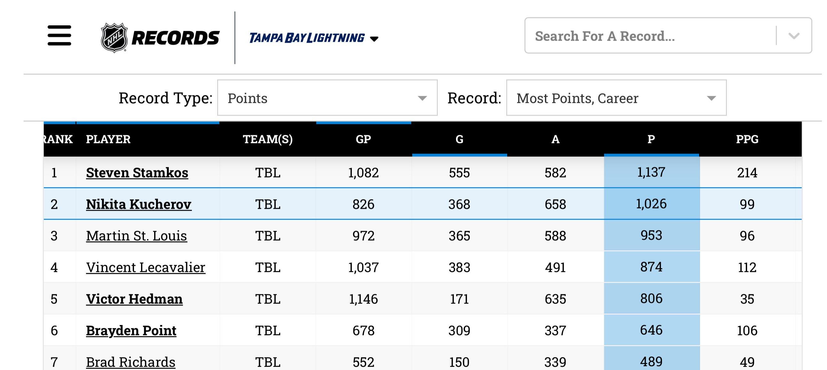
Task: Sort by the PPG column header
Action: 747,140
